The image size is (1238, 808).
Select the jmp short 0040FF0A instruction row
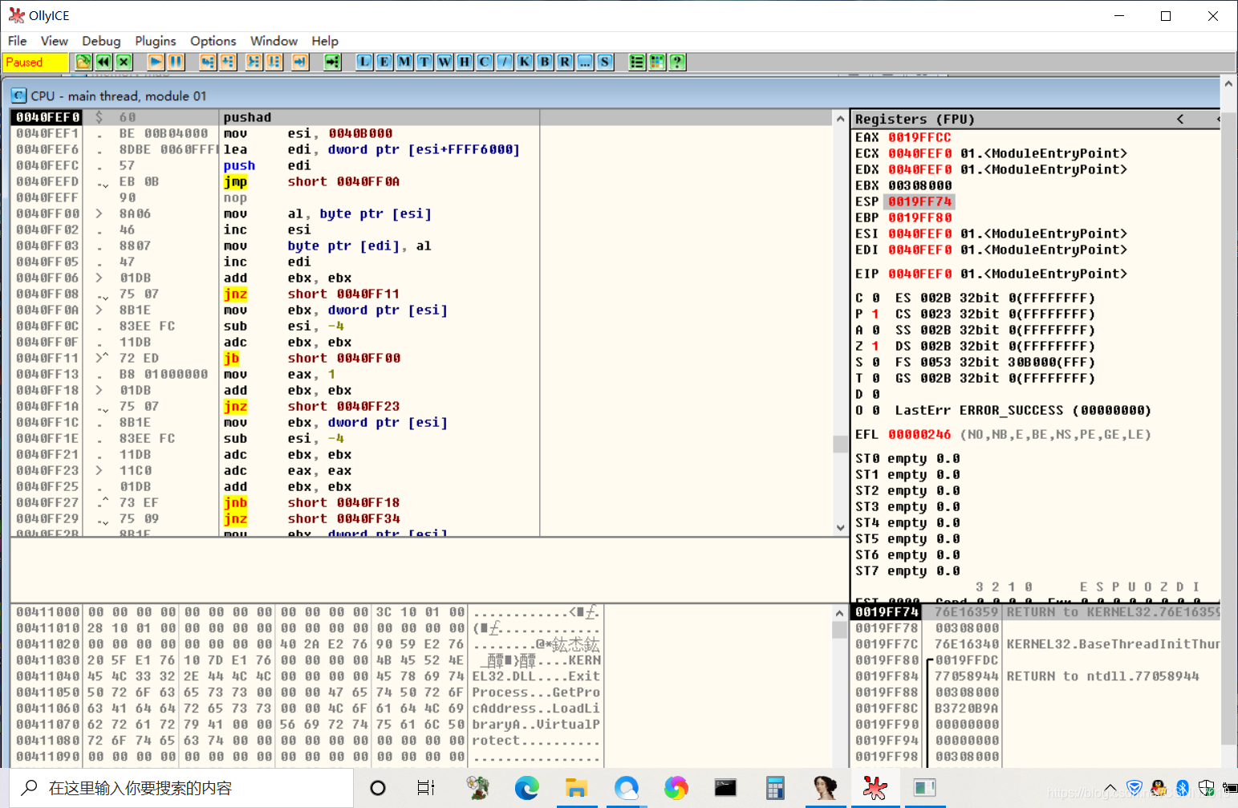[x=421, y=181]
